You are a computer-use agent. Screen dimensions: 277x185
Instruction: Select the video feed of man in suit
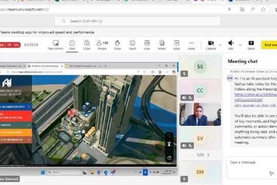200,114
